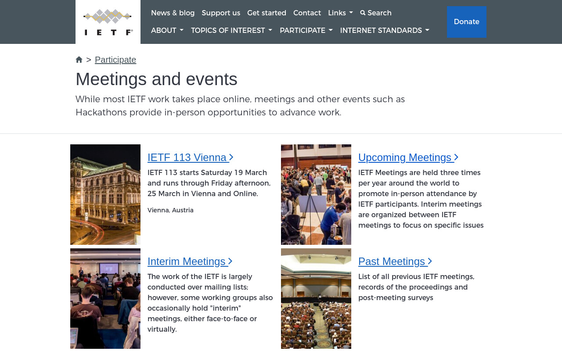
Task: Click Past Meetings plenary hall photo
Action: [316, 299]
